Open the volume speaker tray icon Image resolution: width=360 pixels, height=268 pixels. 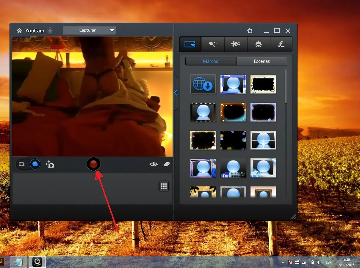319,262
